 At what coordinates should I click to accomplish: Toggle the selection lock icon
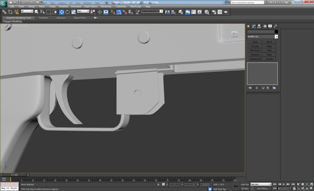click(x=158, y=184)
